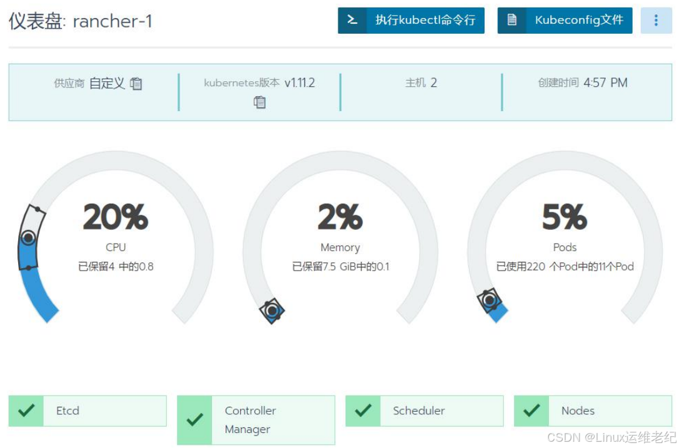The width and height of the screenshot is (679, 448).
Task: Click the Scheduler status label
Action: [x=419, y=411]
